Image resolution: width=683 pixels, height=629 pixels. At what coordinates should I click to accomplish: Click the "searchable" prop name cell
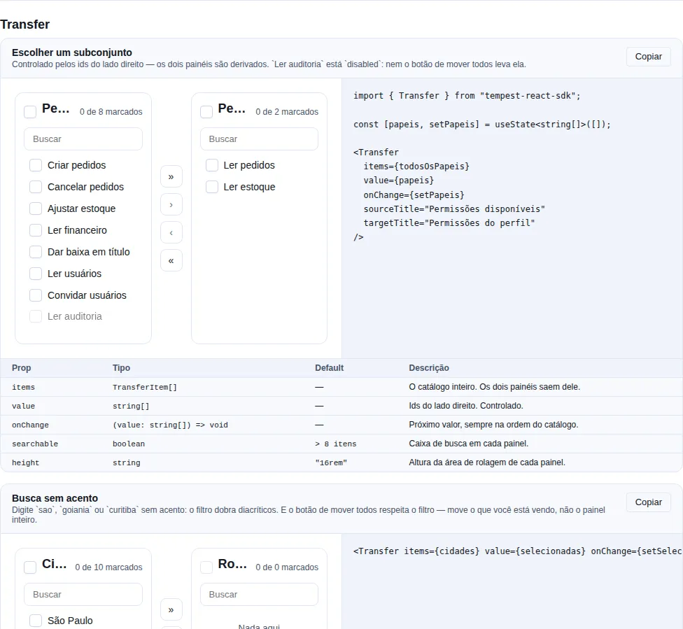point(35,444)
